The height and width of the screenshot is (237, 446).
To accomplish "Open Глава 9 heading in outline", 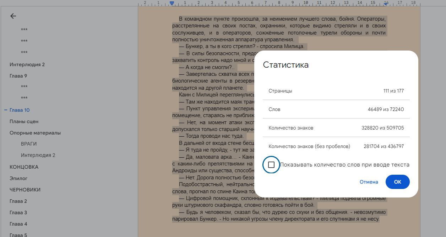I will [18, 76].
